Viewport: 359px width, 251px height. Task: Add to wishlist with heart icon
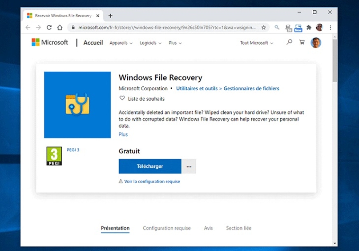(x=122, y=98)
